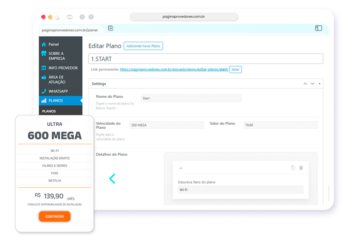Move Settings panel up with chevron
This screenshot has width=342, height=248.
(305, 84)
